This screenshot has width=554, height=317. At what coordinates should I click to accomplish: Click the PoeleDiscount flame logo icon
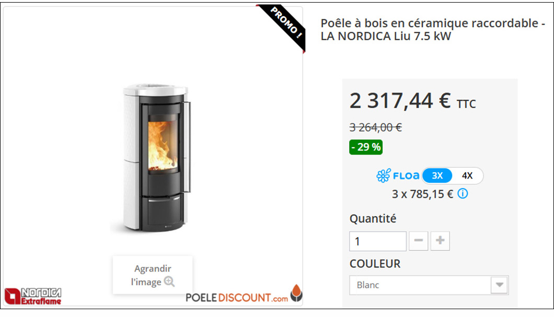click(x=296, y=293)
